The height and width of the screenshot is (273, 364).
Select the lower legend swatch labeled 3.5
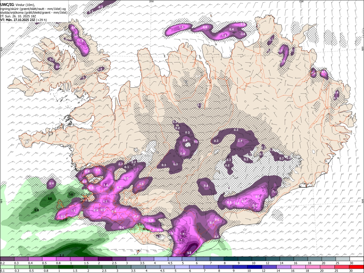pos(138,267)
